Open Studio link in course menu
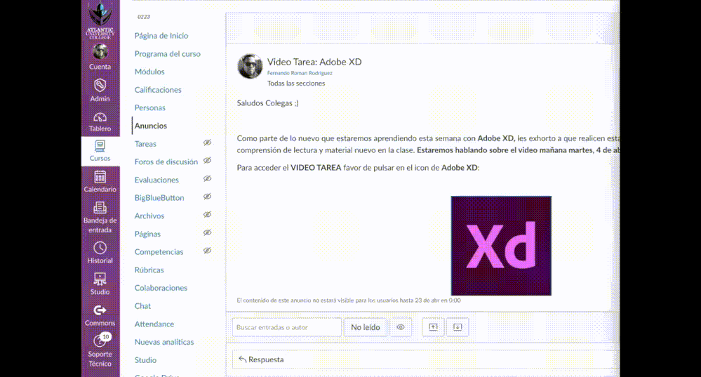 point(145,360)
